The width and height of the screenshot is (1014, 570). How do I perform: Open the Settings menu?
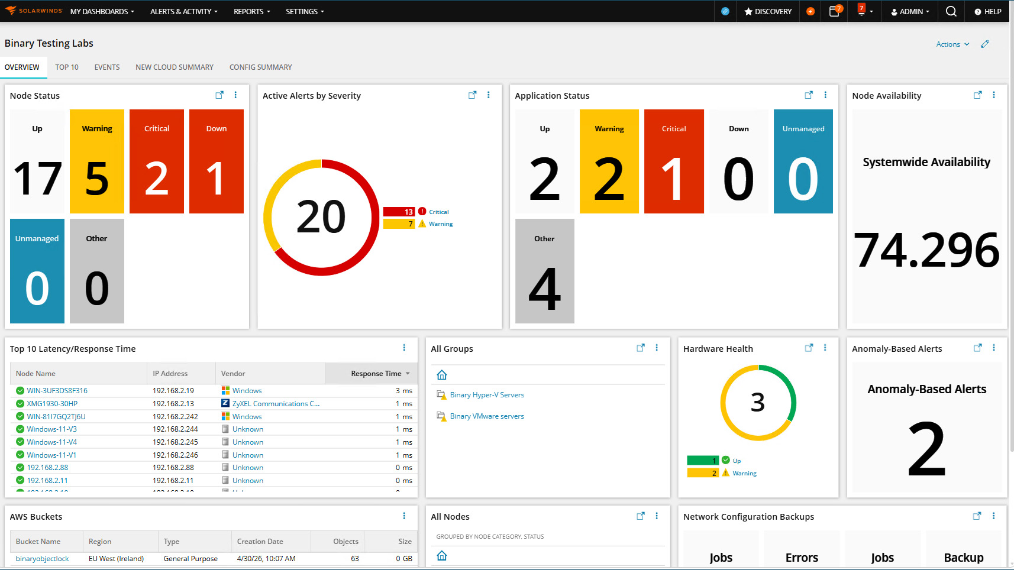305,11
